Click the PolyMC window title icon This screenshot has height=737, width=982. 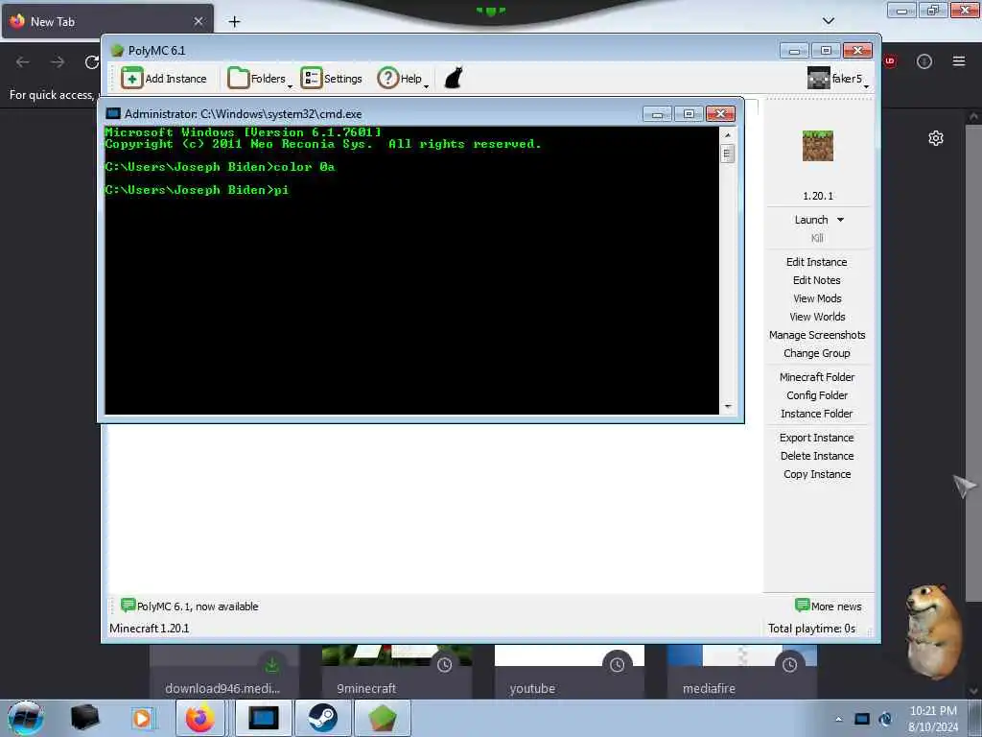pyautogui.click(x=116, y=51)
